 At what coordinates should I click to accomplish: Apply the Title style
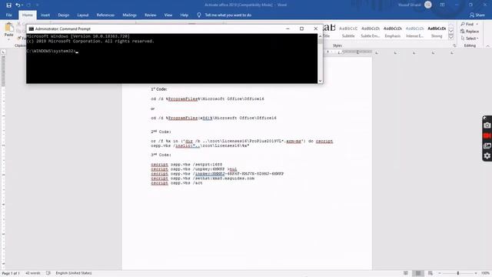tap(328, 32)
